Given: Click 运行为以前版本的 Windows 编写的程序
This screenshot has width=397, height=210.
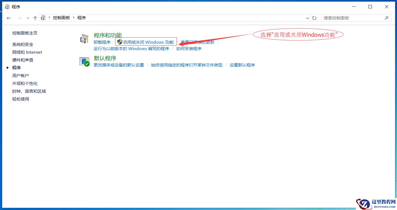Looking at the screenshot, I should [131, 49].
